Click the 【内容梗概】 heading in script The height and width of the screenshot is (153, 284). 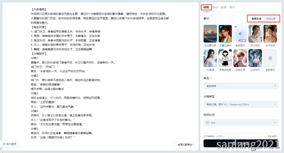[39, 10]
